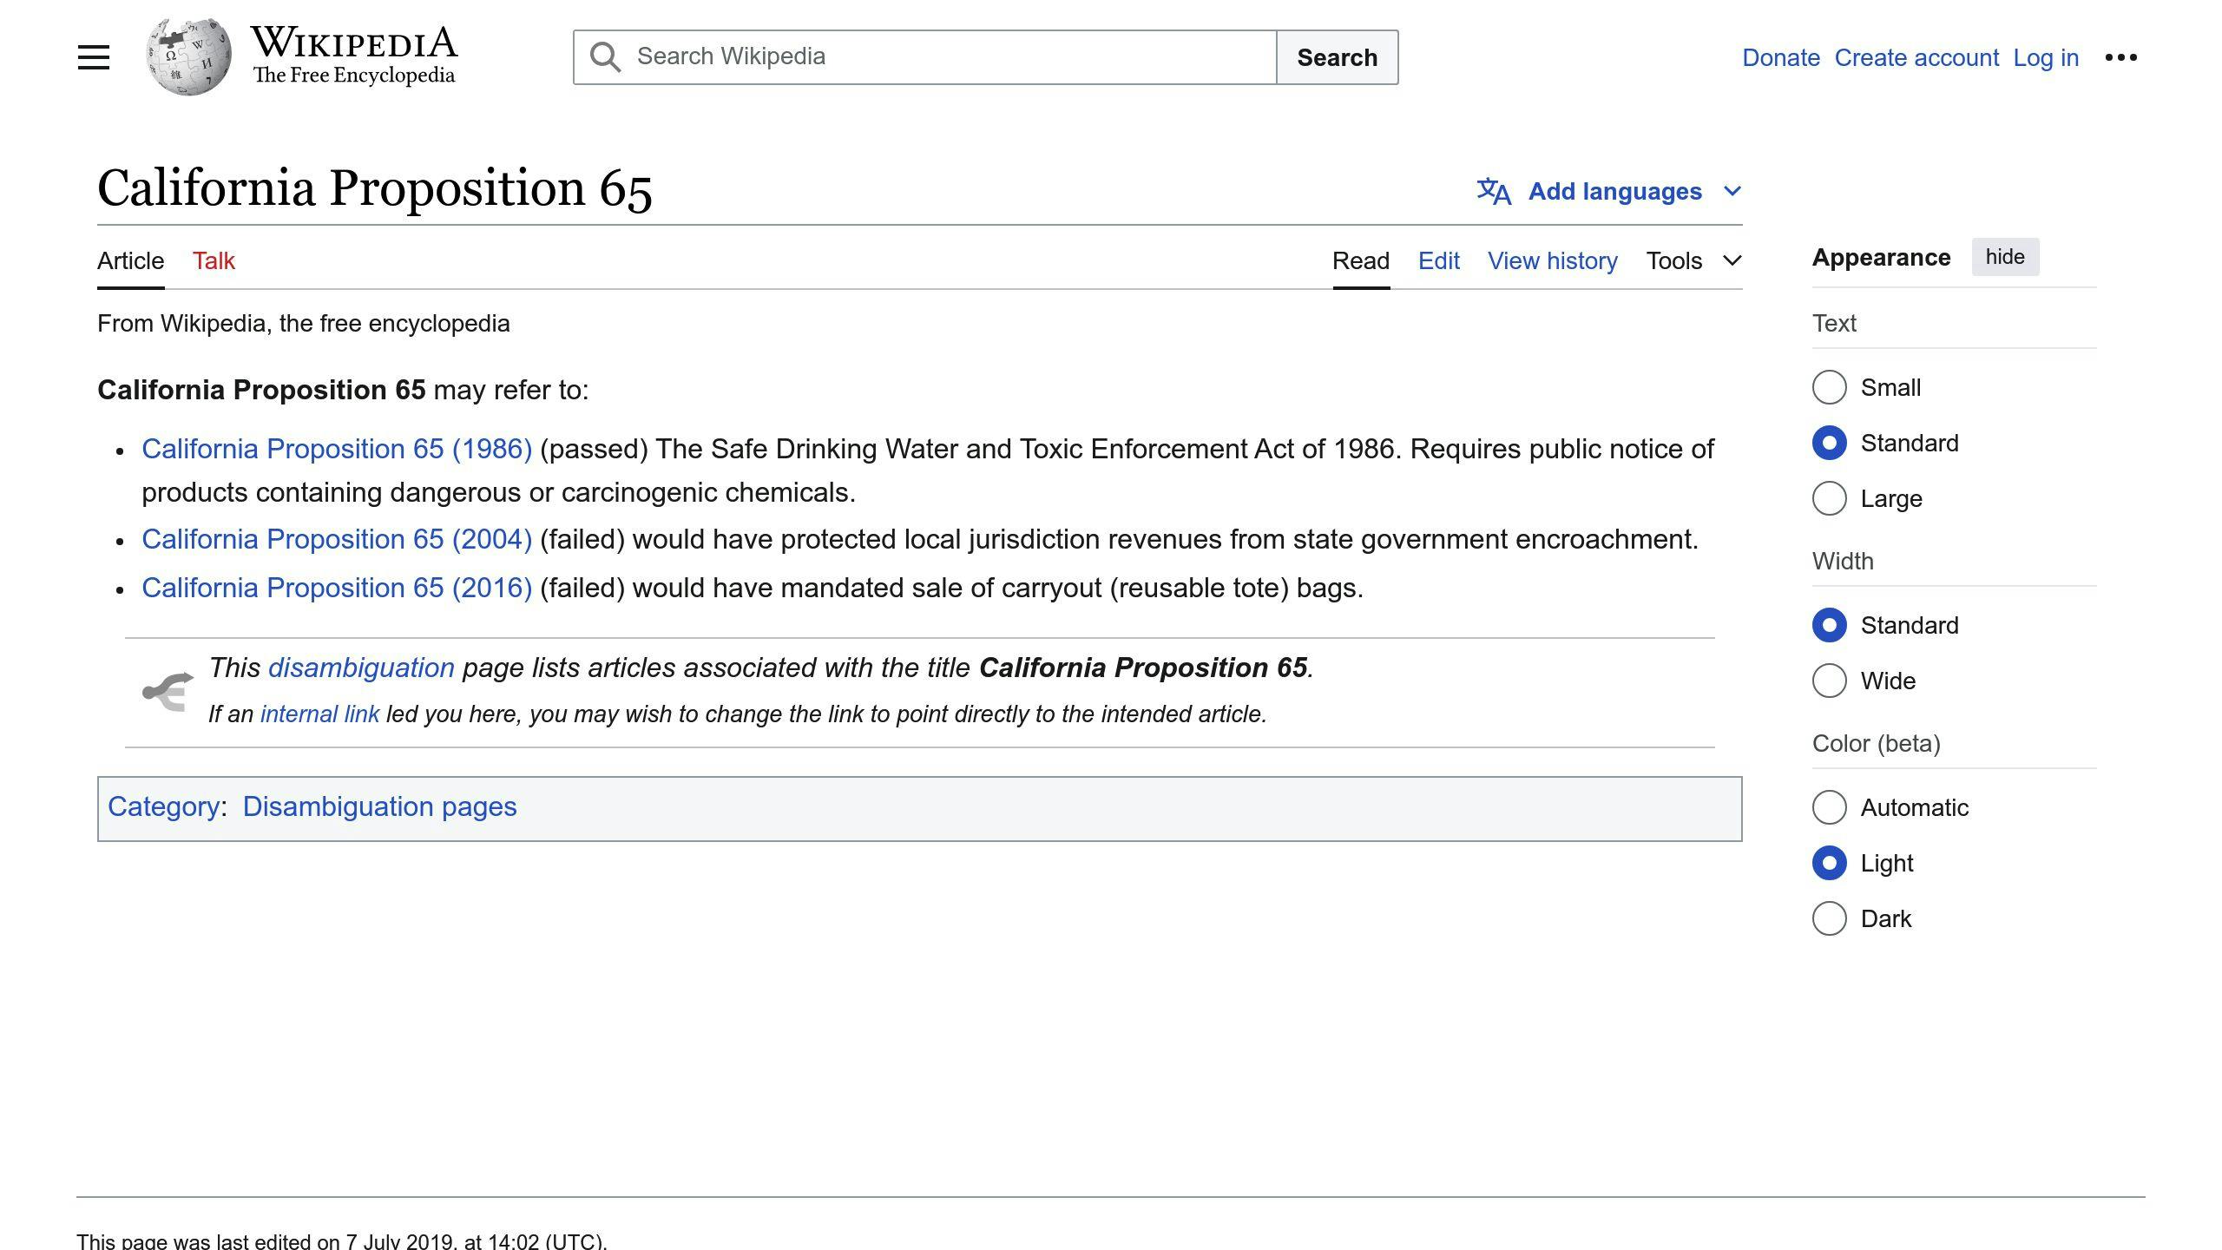Select Small text size

(1829, 387)
